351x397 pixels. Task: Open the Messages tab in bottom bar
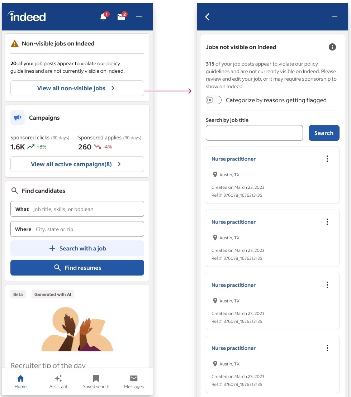point(134,382)
